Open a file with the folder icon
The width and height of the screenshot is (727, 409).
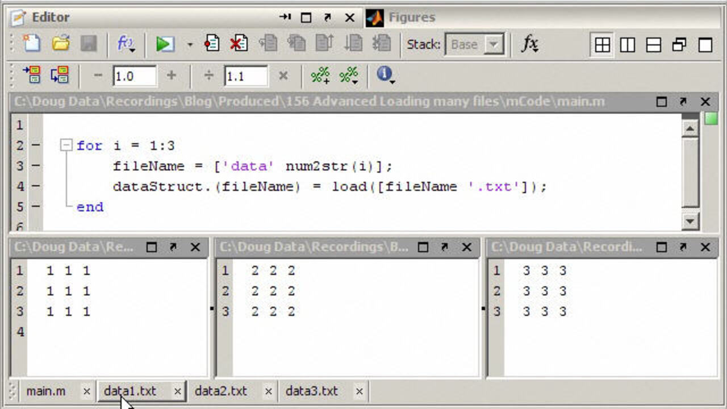click(x=60, y=44)
